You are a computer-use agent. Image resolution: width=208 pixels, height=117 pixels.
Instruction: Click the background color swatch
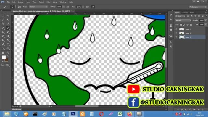click(x=6, y=60)
